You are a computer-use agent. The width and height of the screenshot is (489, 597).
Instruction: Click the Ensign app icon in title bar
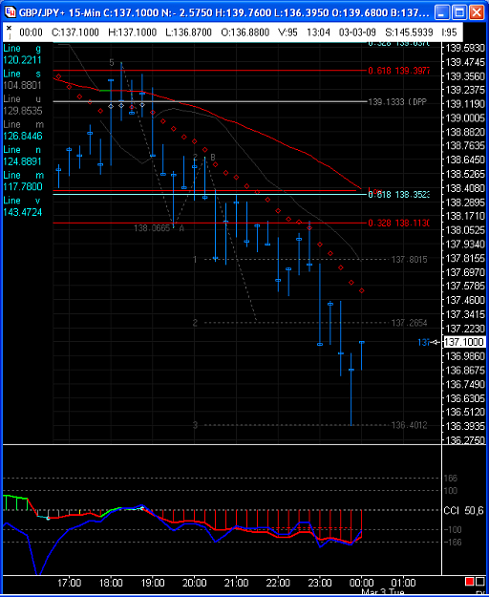[11, 12]
